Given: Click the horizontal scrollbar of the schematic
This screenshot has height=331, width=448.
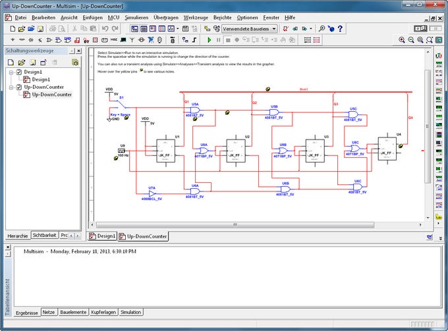Looking at the screenshot, I should pos(235,225).
